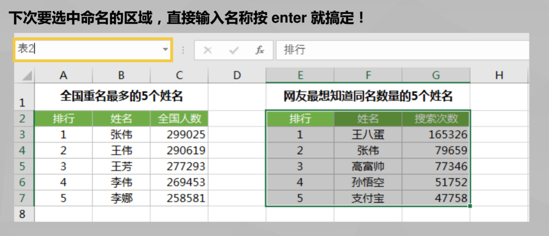Click the cell 支付宝
This screenshot has width=549, height=236.
coord(368,198)
